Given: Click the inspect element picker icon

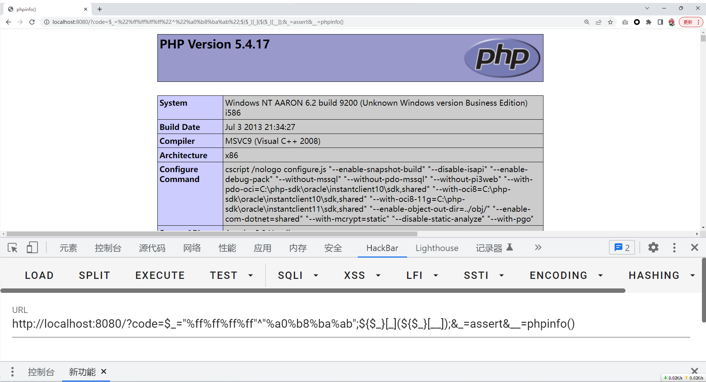Looking at the screenshot, I should [13, 248].
